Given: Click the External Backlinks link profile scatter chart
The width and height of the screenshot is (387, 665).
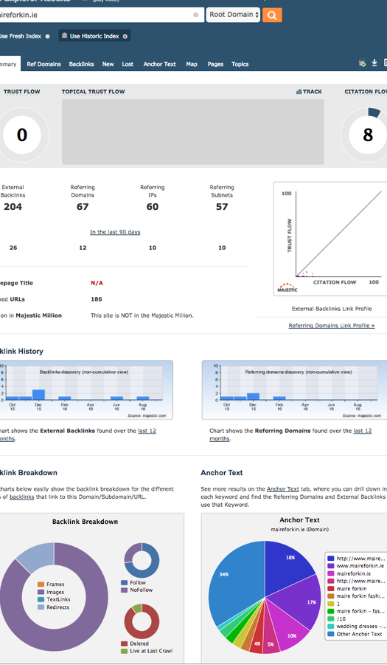Looking at the screenshot, I should [x=331, y=239].
